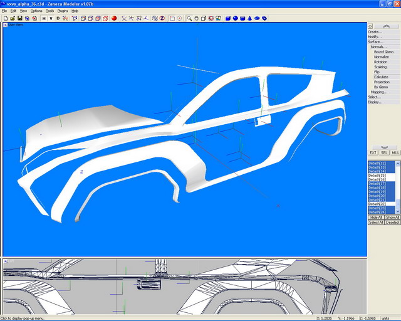Image resolution: width=401 pixels, height=321 pixels.
Task: Open the Options menu
Action: coord(36,11)
